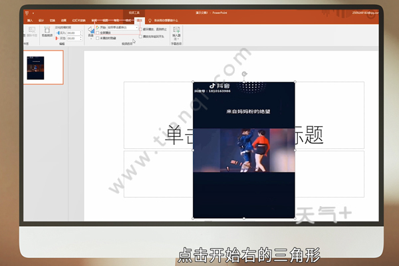Switch to the Animations (动画) tab
399x266 pixels.
[x=64, y=21]
